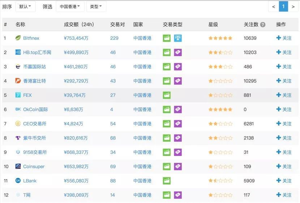Click the question-mark help icon beside 关注数
The width and height of the screenshot is (300, 203).
pyautogui.click(x=263, y=25)
